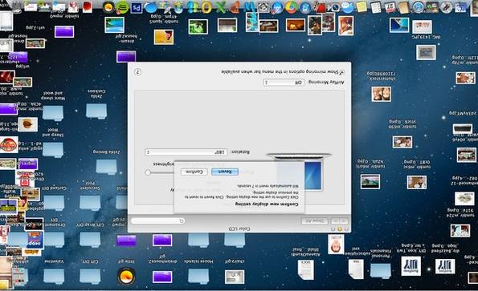This screenshot has width=478, height=291.
Task: Select the upside-down portrait photo thumbnail
Action: click(x=337, y=245)
